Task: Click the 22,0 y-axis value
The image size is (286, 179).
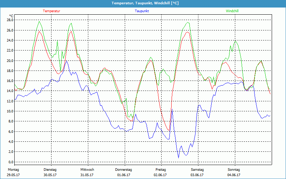Action: point(10,50)
